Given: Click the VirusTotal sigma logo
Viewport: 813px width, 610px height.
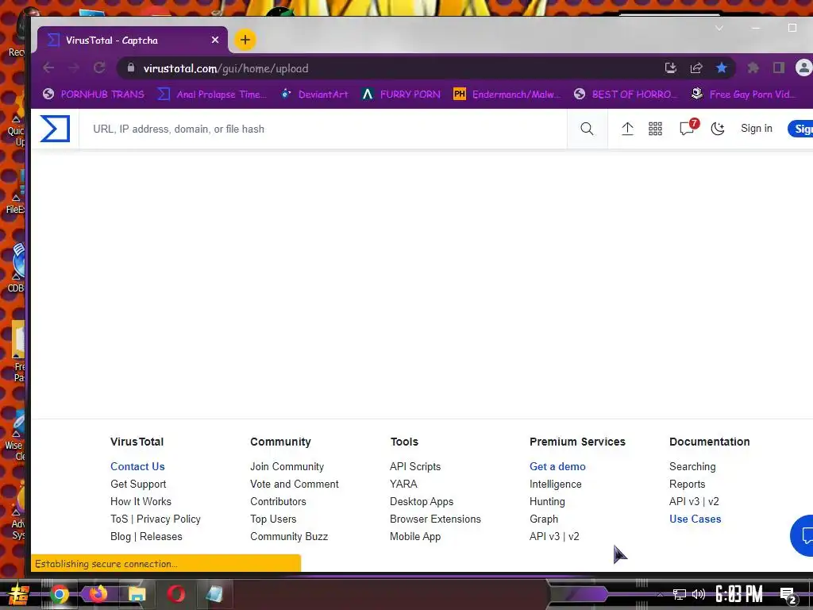Looking at the screenshot, I should 55,129.
